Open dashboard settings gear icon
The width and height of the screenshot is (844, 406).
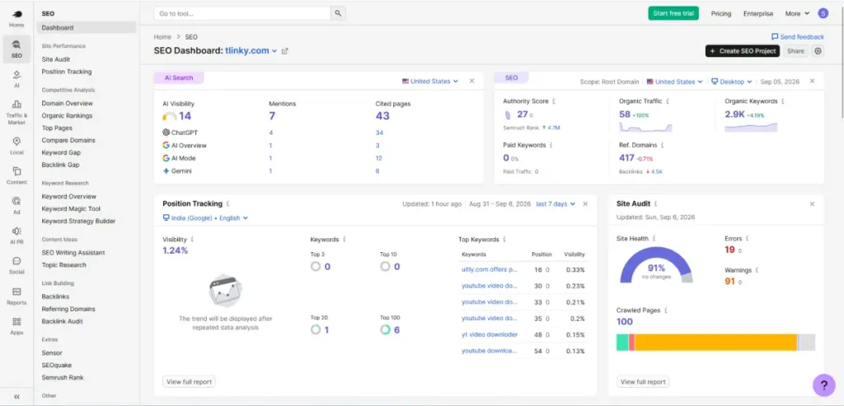pyautogui.click(x=818, y=51)
